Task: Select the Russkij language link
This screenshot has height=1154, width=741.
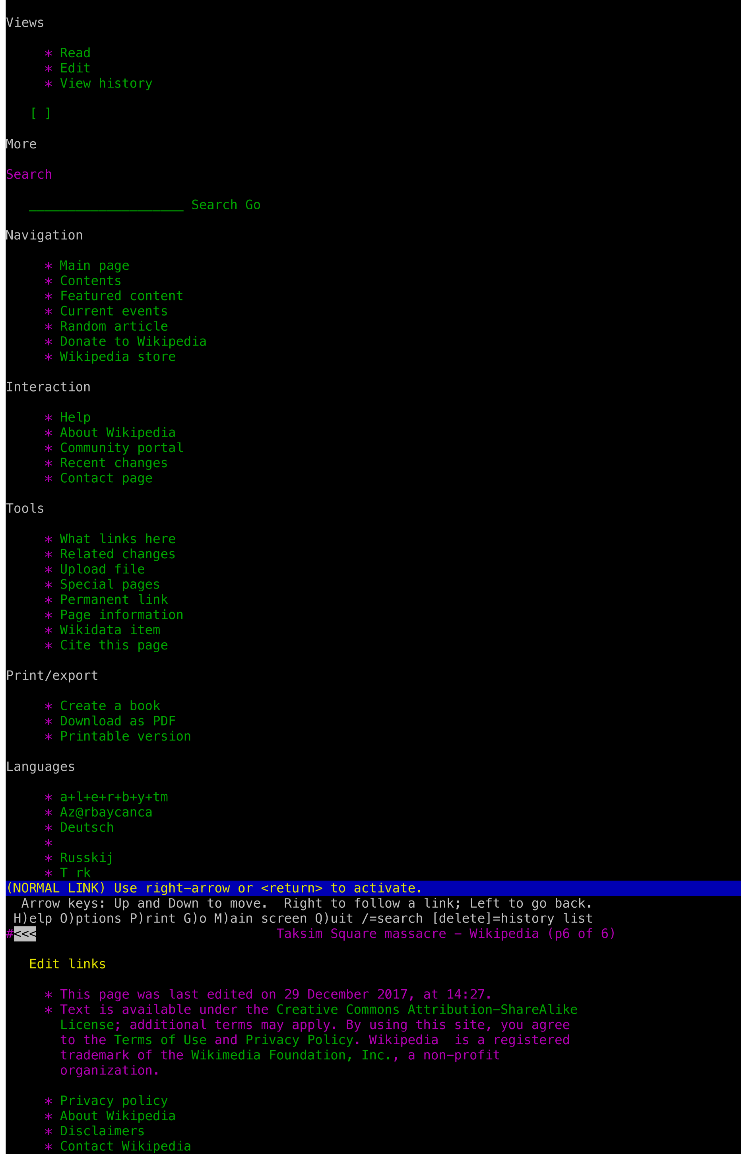Action: [87, 857]
